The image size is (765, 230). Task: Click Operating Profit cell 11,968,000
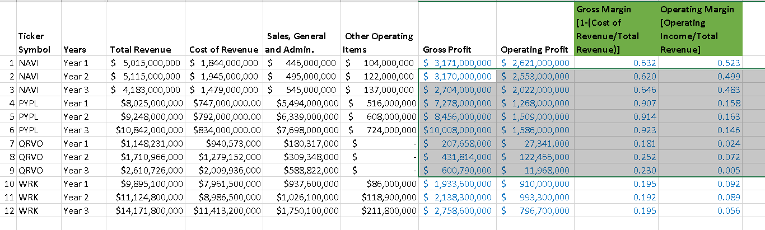[535, 171]
